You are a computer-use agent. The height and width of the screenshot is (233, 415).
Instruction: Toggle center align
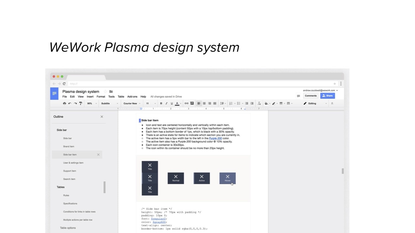point(204,103)
